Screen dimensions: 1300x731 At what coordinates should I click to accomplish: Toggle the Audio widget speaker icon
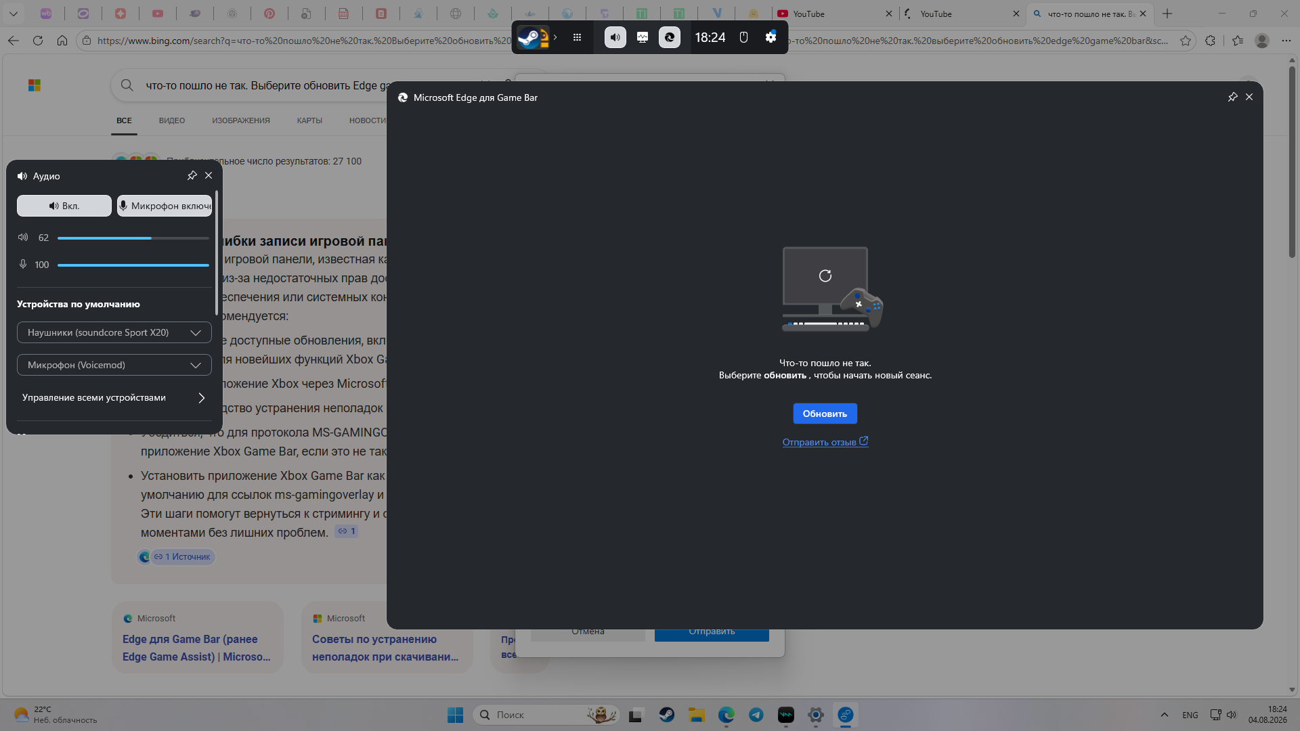tap(615, 37)
